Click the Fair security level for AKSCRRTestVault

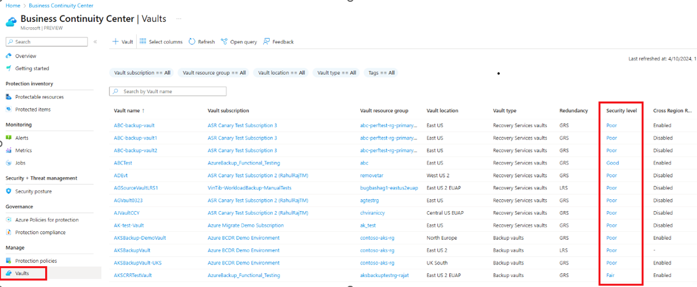(x=610, y=275)
